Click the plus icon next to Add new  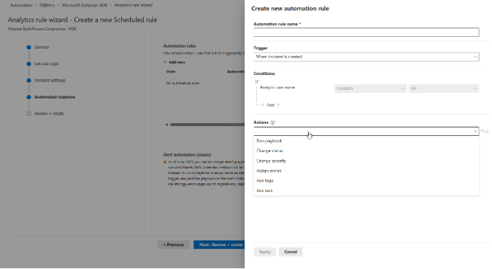(x=165, y=62)
